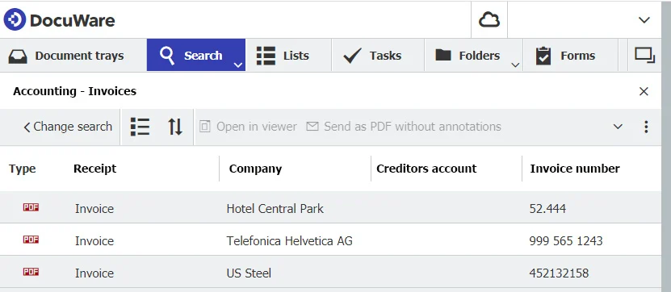Expand the toolbar overflow chevron

618,127
